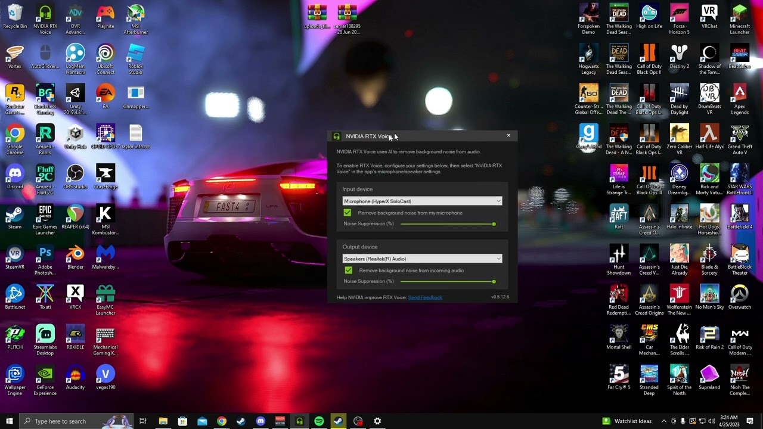The width and height of the screenshot is (763, 429).
Task: Open File Explorer from the taskbar
Action: point(163,421)
